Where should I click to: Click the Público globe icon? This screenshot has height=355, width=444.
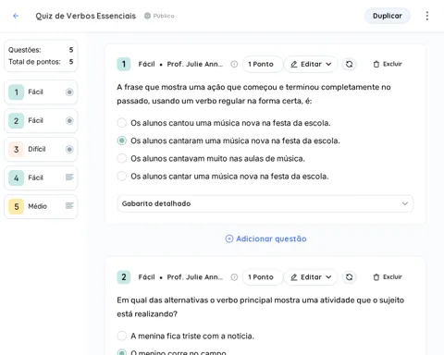point(147,16)
